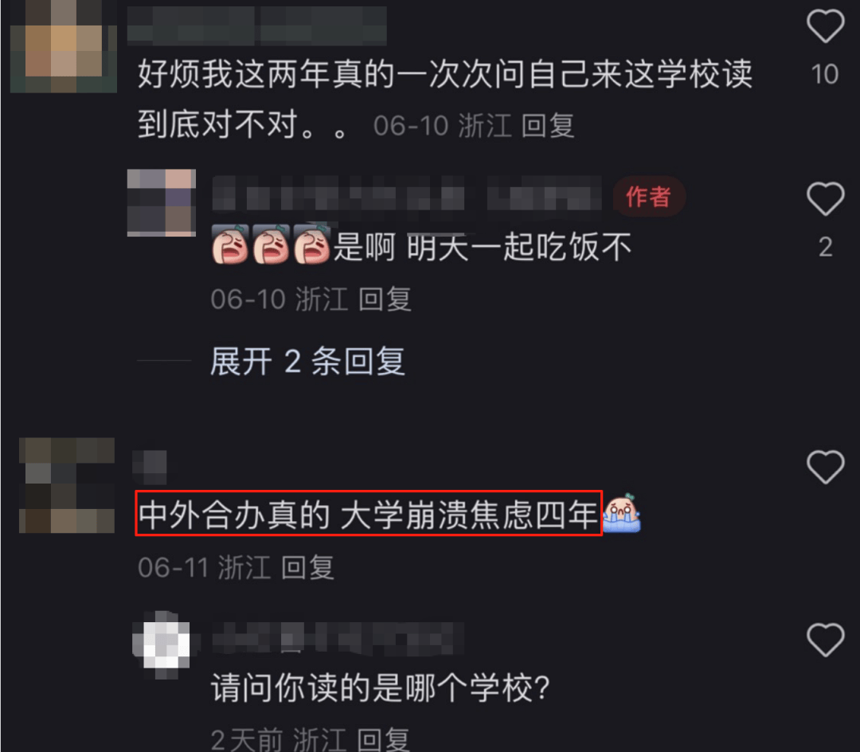The image size is (860, 752).
Task: Open the author's blurred username
Action: 406,194
